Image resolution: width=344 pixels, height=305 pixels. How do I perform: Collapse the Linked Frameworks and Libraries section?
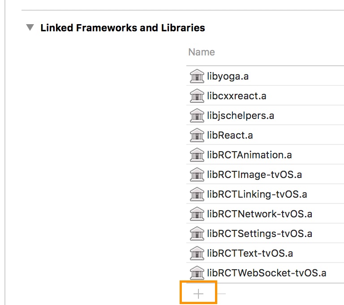pos(30,27)
